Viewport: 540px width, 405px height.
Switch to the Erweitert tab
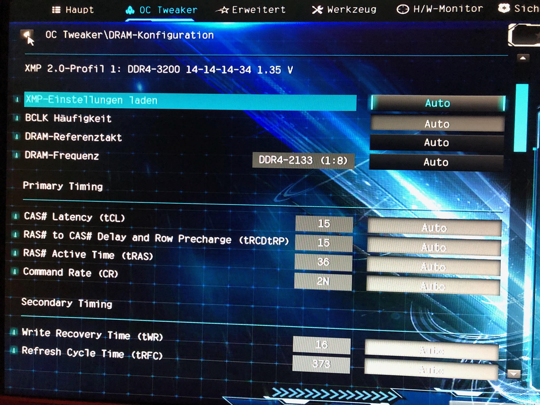tap(258, 10)
